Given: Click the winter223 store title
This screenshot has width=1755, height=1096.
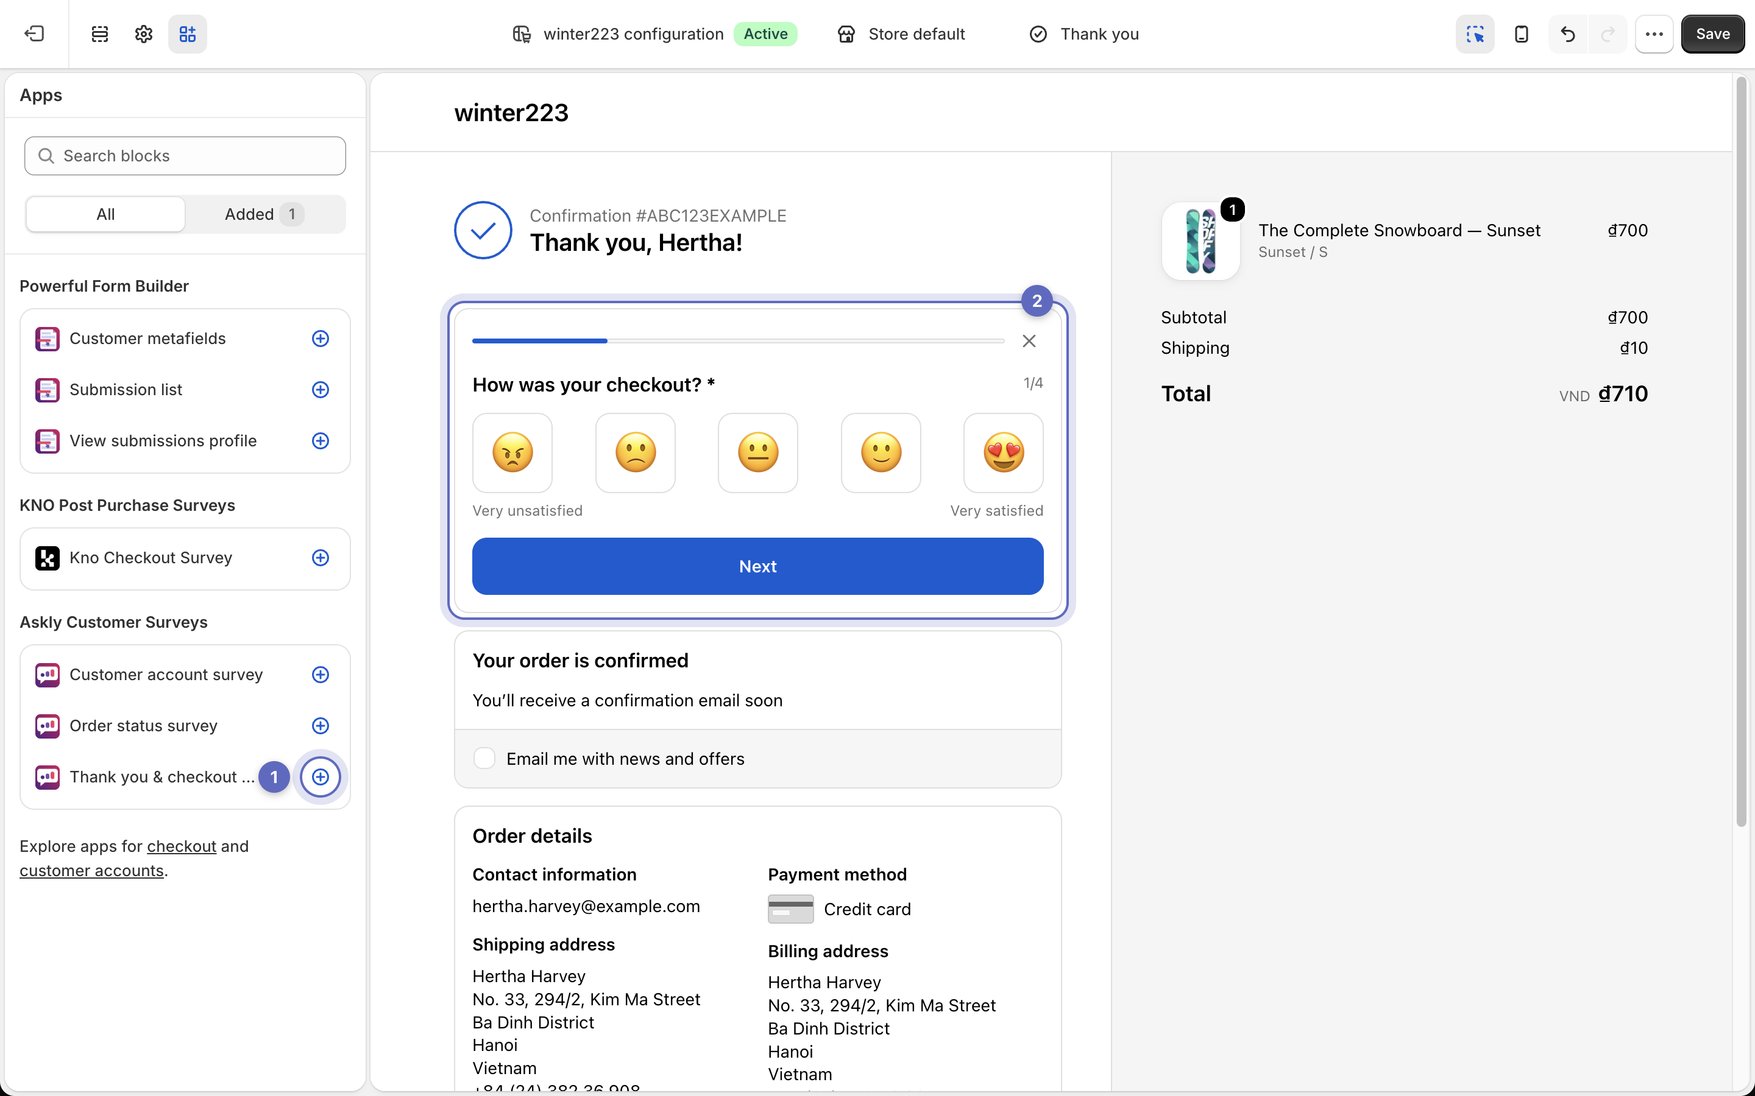Looking at the screenshot, I should [511, 113].
